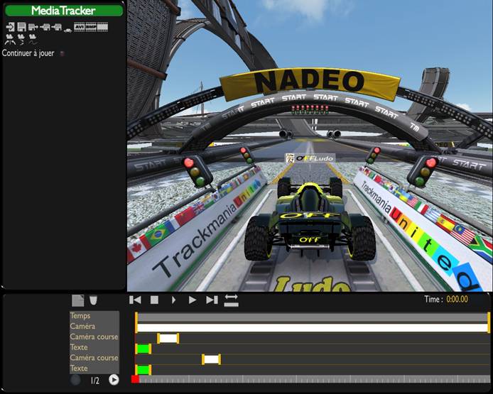
Task: Export frames with the BMP filmstrip icon
Action: (x=91, y=27)
